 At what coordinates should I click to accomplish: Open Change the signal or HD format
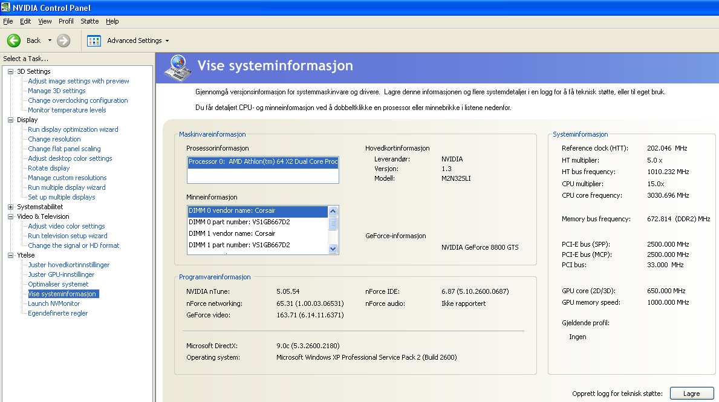tap(73, 245)
